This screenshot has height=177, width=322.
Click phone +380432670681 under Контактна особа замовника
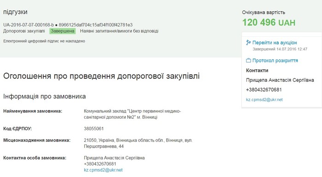(100, 164)
